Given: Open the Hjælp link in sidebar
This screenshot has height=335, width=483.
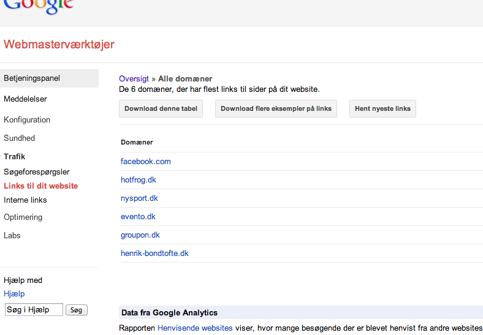Looking at the screenshot, I should click(14, 294).
